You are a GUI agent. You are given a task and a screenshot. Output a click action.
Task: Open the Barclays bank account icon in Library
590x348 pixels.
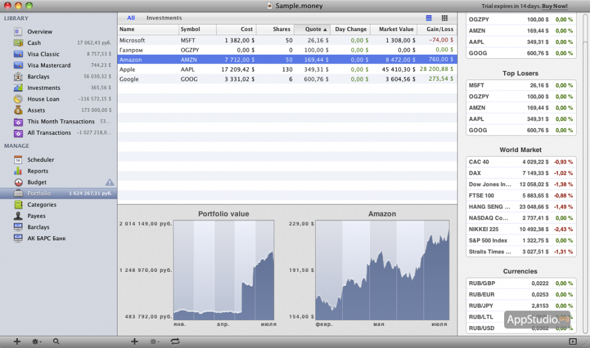[18, 77]
